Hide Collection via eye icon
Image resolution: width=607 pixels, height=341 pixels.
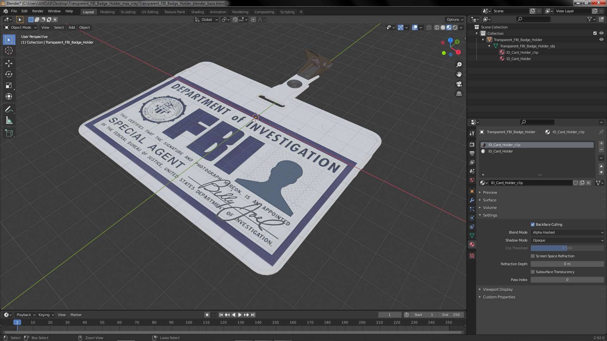click(601, 33)
